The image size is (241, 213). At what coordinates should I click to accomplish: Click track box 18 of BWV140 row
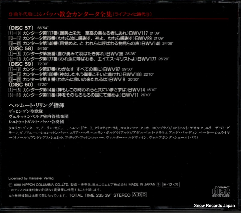coord(11,43)
